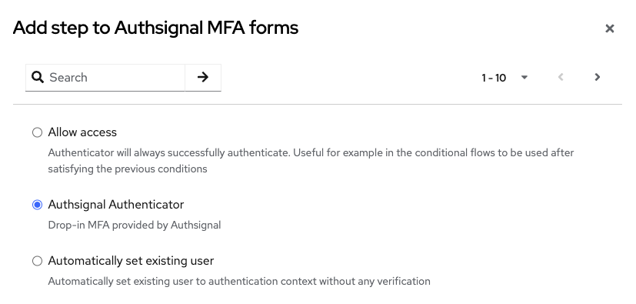The width and height of the screenshot is (636, 304).
Task: Click the Authenticator will always successfully authenticate description
Action: 311,153
